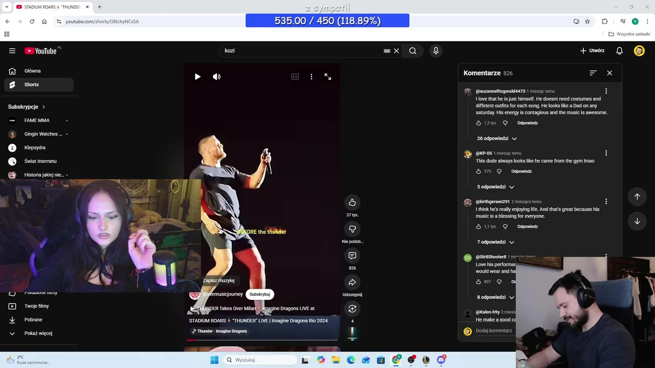Play the Shorts video
Viewport: 655px width, 368px height.
(198, 77)
